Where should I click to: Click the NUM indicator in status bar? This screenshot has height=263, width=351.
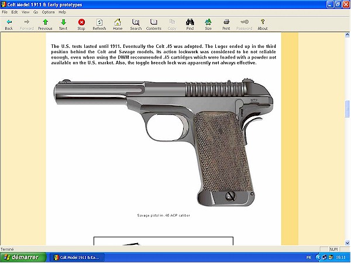[x=333, y=249]
